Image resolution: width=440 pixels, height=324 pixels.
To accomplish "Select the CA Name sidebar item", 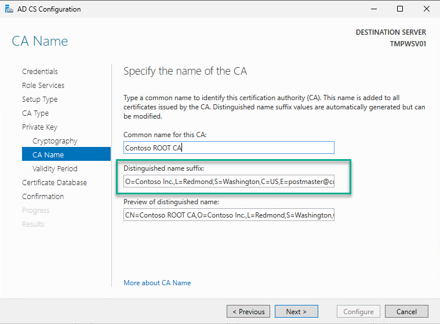I will point(48,155).
